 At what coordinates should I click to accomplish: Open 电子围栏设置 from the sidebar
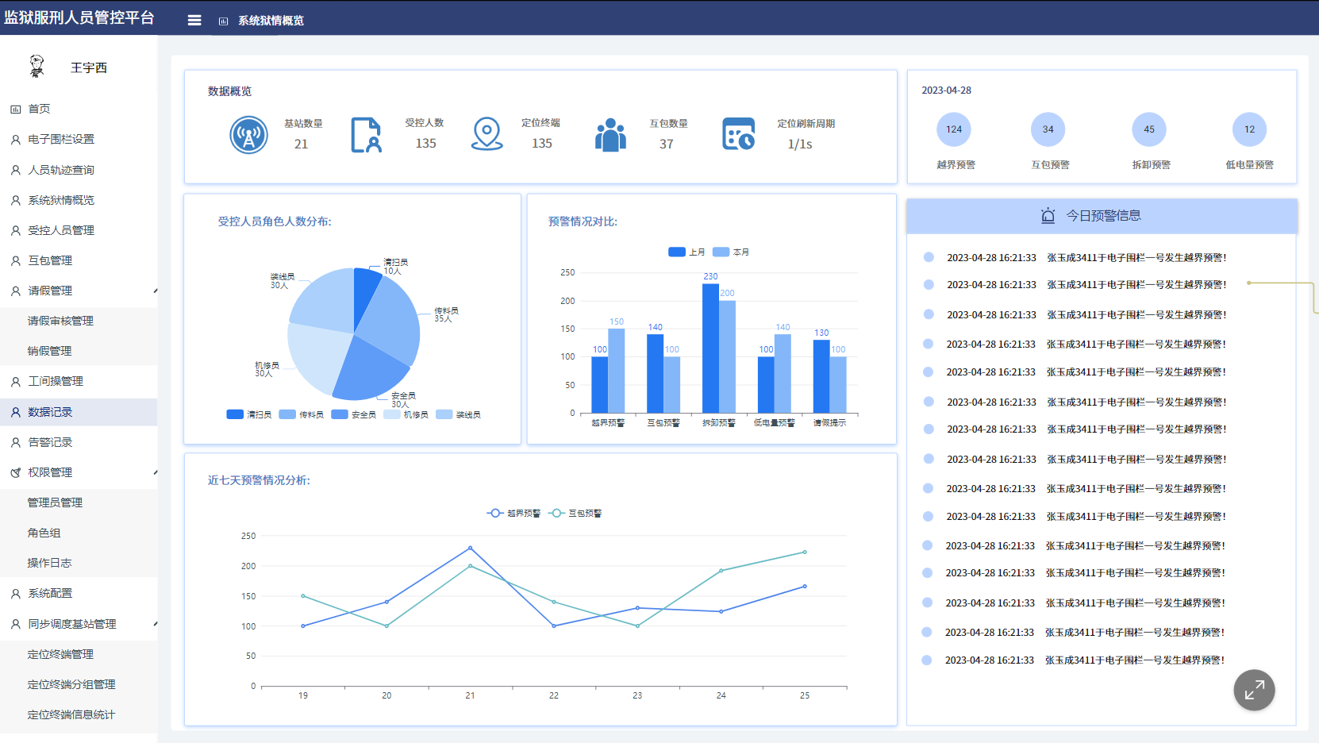coord(61,140)
